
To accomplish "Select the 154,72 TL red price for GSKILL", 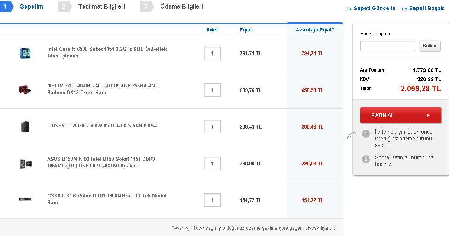I will click(x=313, y=200).
